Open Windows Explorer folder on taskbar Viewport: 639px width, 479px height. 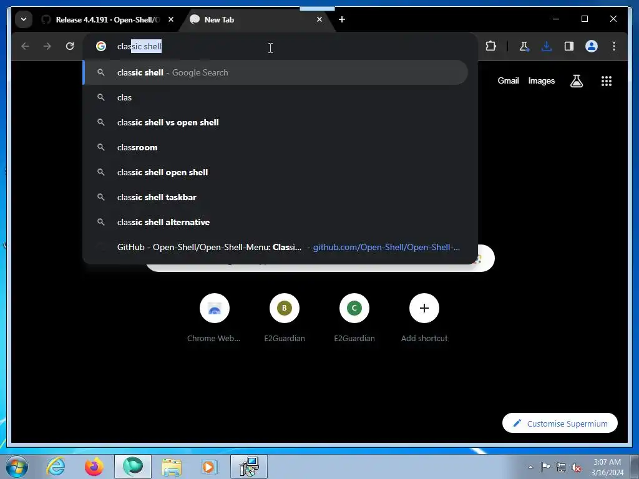172,467
